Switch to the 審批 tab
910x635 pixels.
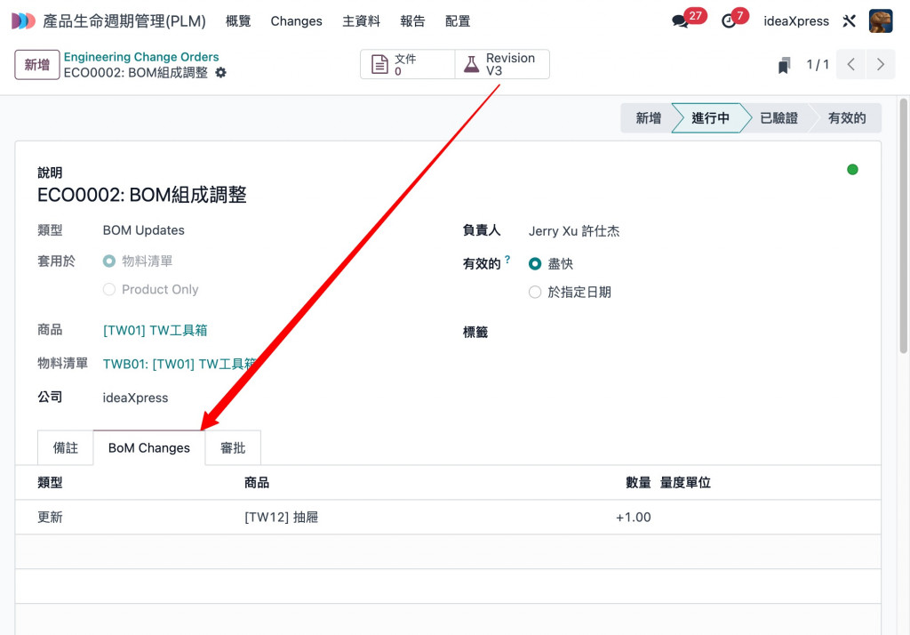click(x=233, y=448)
